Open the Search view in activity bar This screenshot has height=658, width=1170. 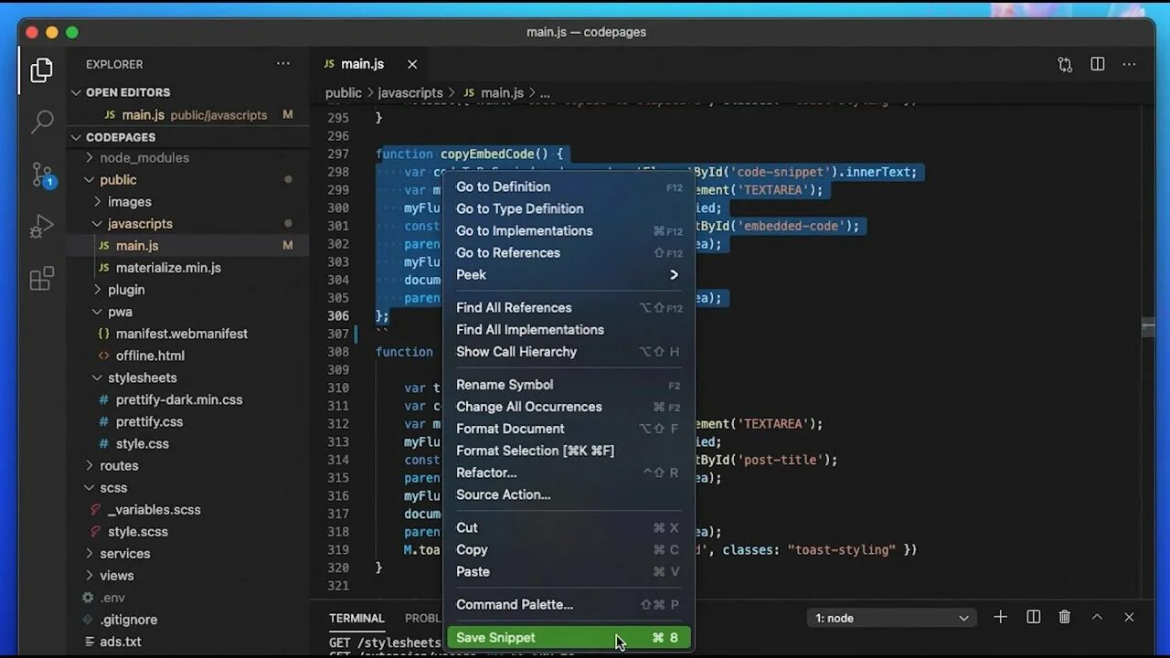(42, 122)
